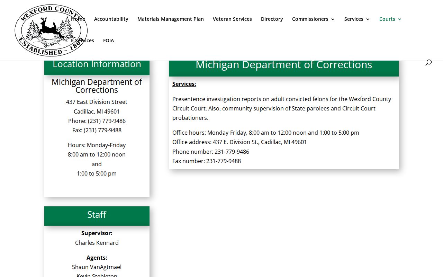
Task: Click the underlined 'Services:' heading
Action: tap(184, 84)
